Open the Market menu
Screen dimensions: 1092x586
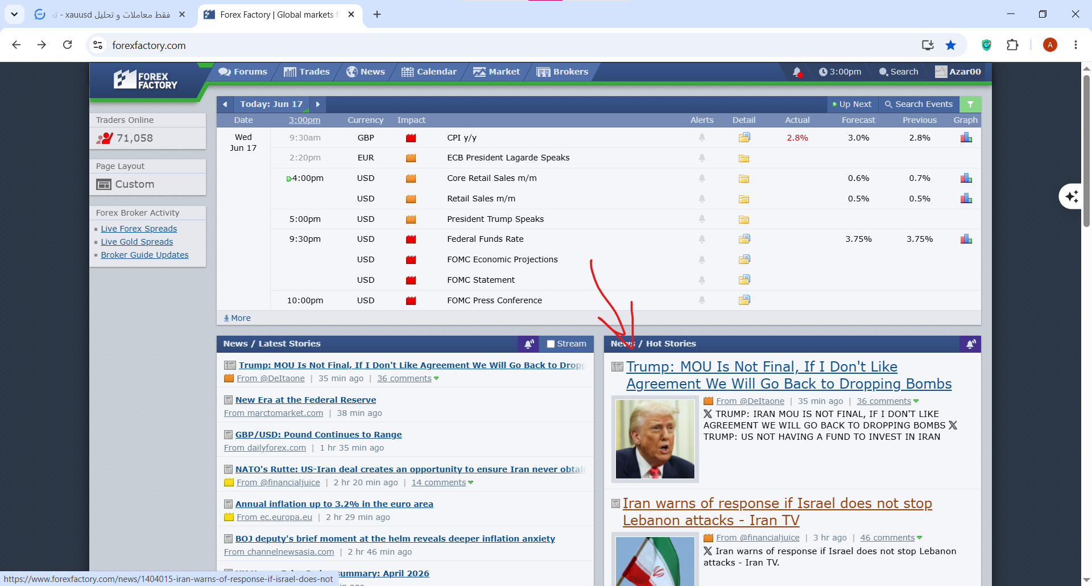pos(497,72)
